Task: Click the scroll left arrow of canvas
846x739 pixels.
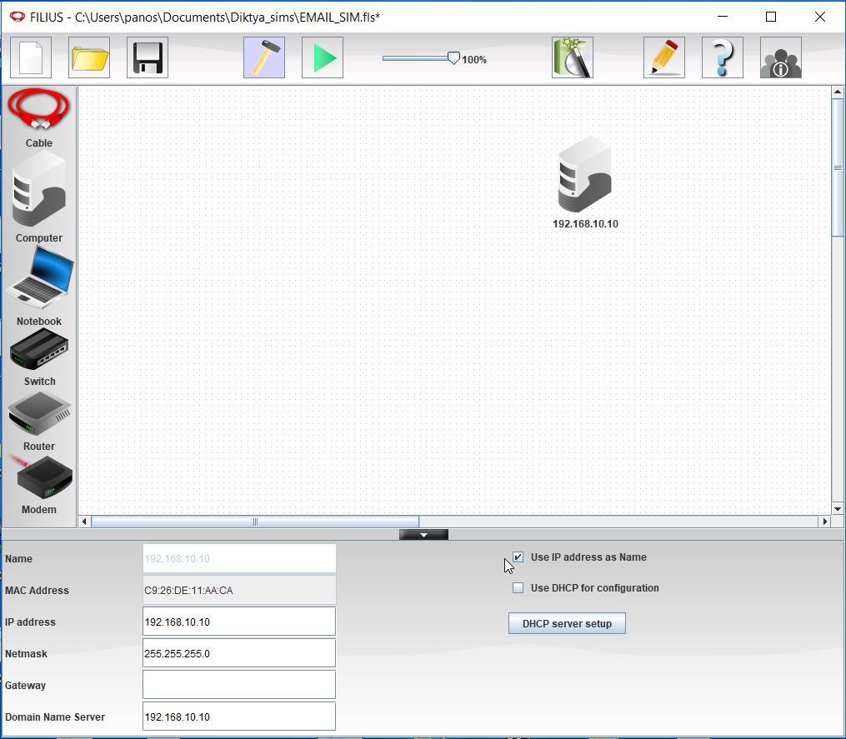Action: [x=84, y=522]
